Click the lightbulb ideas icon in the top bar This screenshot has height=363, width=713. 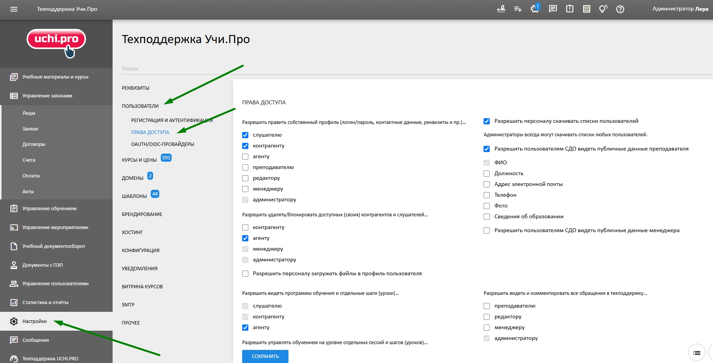(x=603, y=9)
